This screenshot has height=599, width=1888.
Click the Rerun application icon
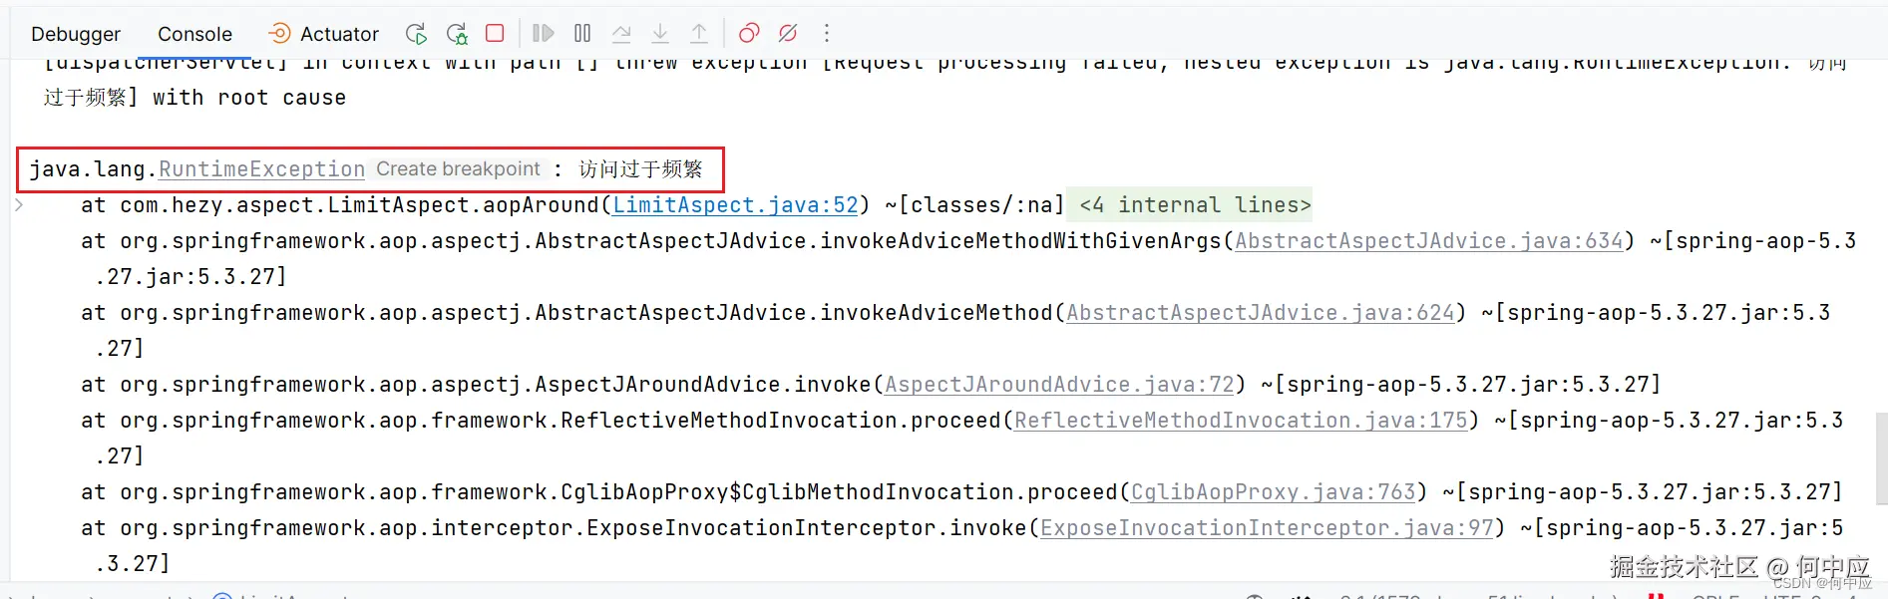pyautogui.click(x=417, y=34)
